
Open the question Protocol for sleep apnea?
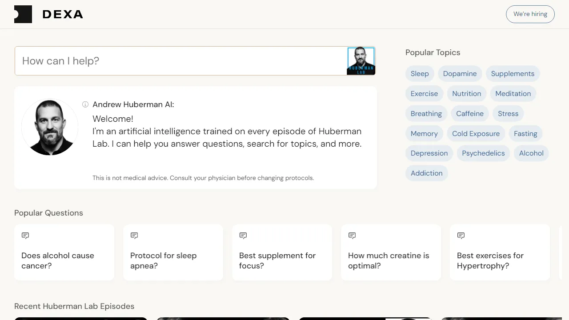(x=173, y=252)
